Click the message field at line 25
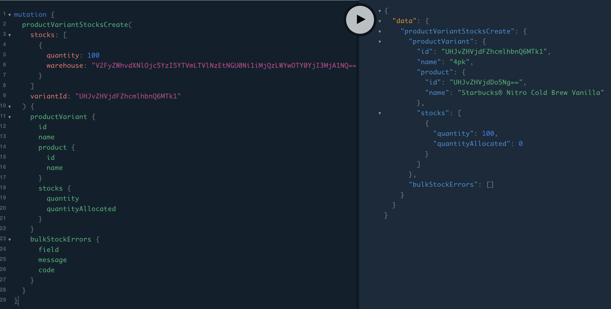This screenshot has height=309, width=611. pyautogui.click(x=53, y=260)
